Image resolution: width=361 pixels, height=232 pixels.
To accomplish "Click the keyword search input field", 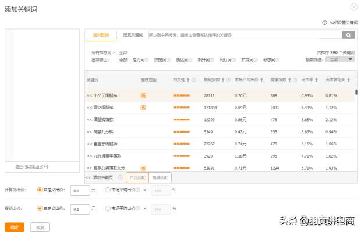I will [x=245, y=35].
